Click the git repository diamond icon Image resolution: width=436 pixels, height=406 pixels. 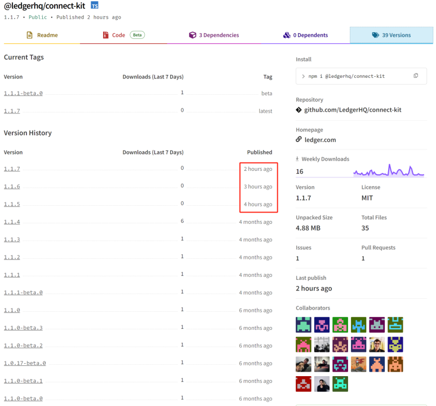(299, 110)
